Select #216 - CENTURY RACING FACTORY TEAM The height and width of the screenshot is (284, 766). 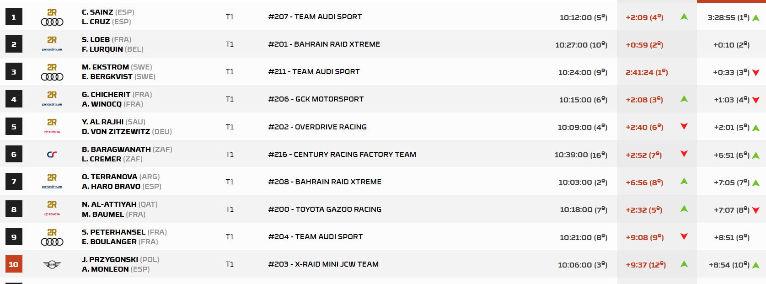(x=342, y=155)
